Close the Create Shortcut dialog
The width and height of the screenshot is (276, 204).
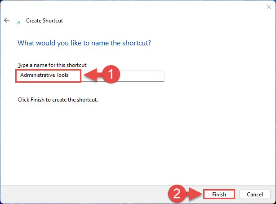point(269,7)
